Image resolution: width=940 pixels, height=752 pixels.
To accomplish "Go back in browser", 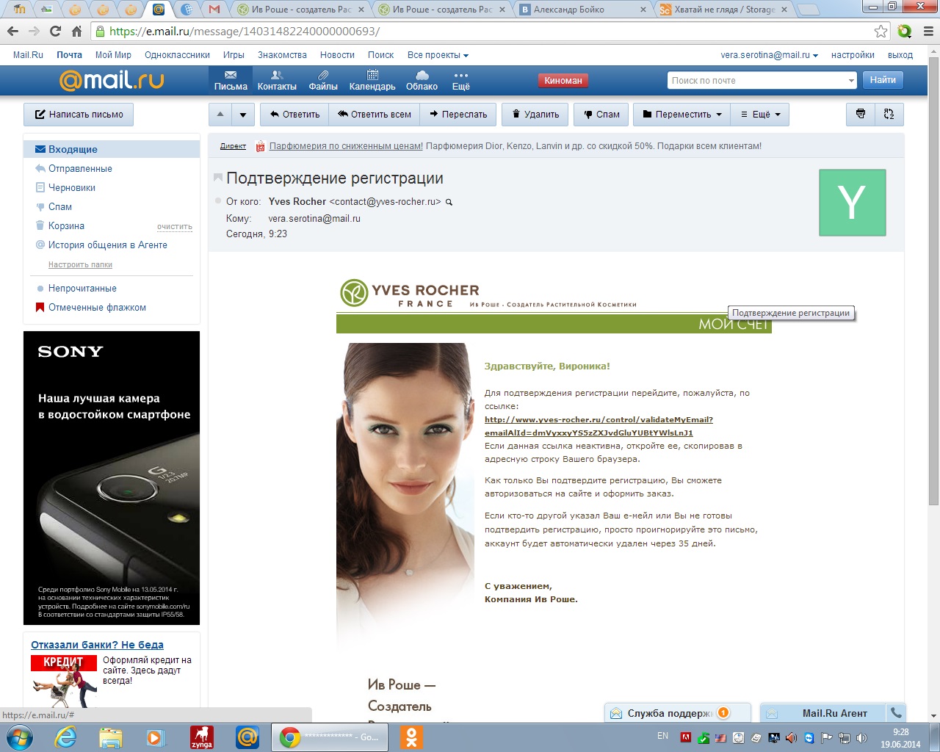I will pos(12,31).
